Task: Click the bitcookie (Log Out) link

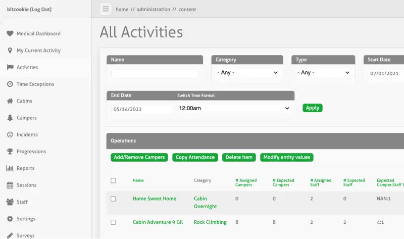Action: click(29, 9)
